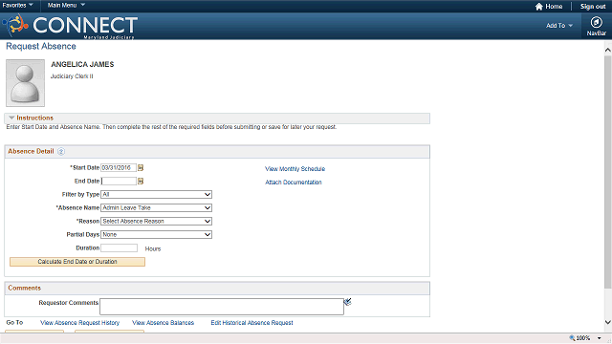Screen dimensions: 612x344
Task: Open the Absence Name dropdown
Action: click(156, 208)
